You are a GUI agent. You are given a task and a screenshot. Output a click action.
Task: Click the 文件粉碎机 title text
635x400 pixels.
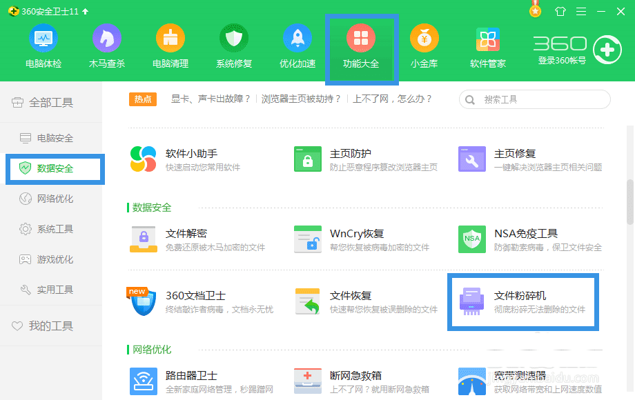520,296
